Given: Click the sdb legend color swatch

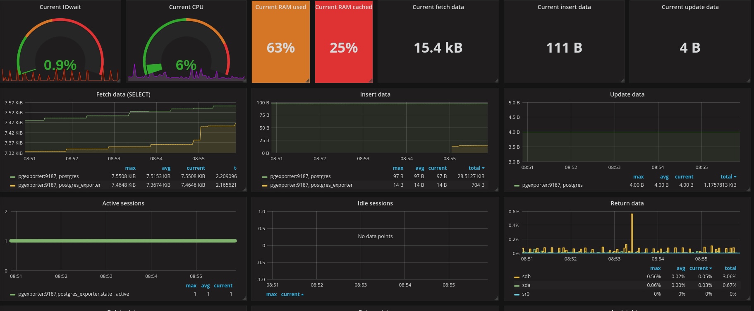Looking at the screenshot, I should click(517, 277).
